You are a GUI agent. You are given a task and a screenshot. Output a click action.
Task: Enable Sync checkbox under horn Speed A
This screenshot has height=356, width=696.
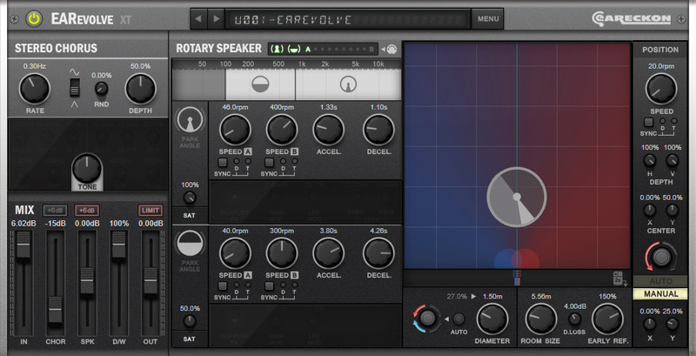click(x=222, y=162)
